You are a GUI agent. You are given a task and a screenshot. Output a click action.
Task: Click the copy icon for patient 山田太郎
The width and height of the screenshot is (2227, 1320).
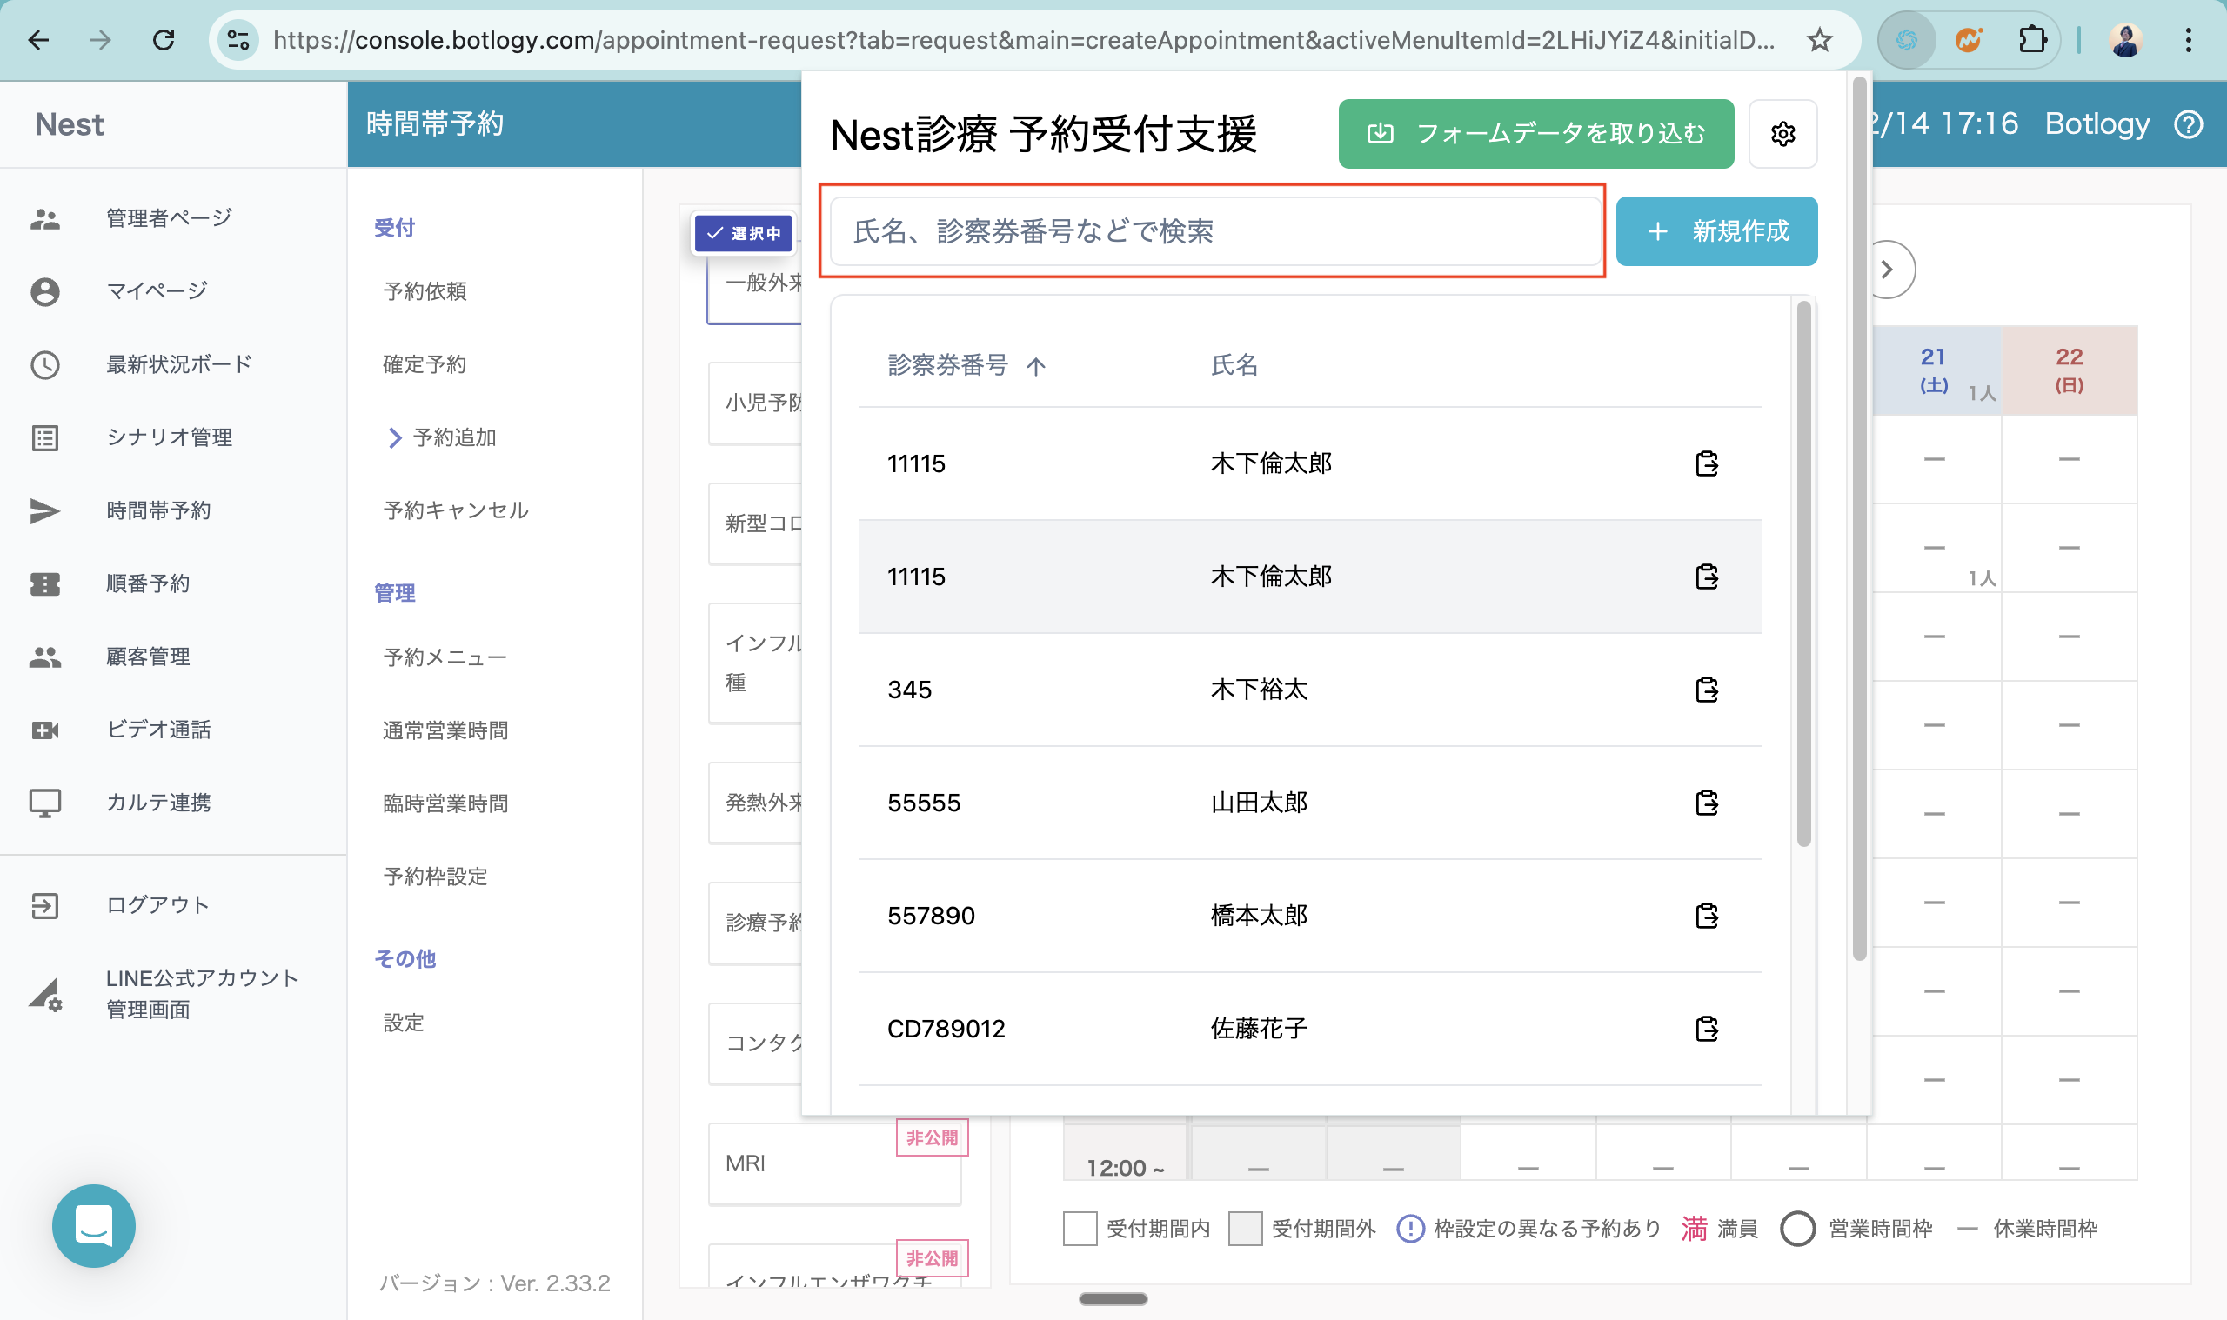1706,803
